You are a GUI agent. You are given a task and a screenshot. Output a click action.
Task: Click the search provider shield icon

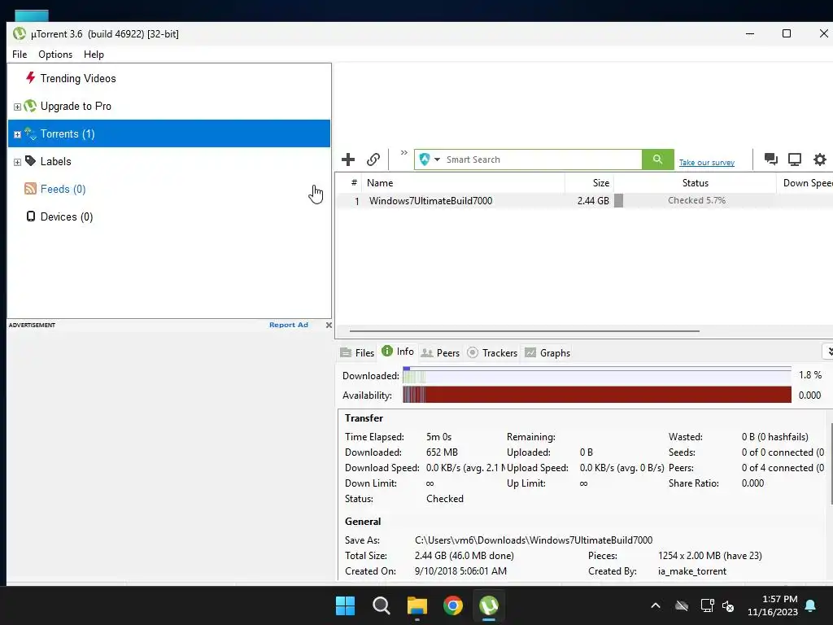coord(425,160)
